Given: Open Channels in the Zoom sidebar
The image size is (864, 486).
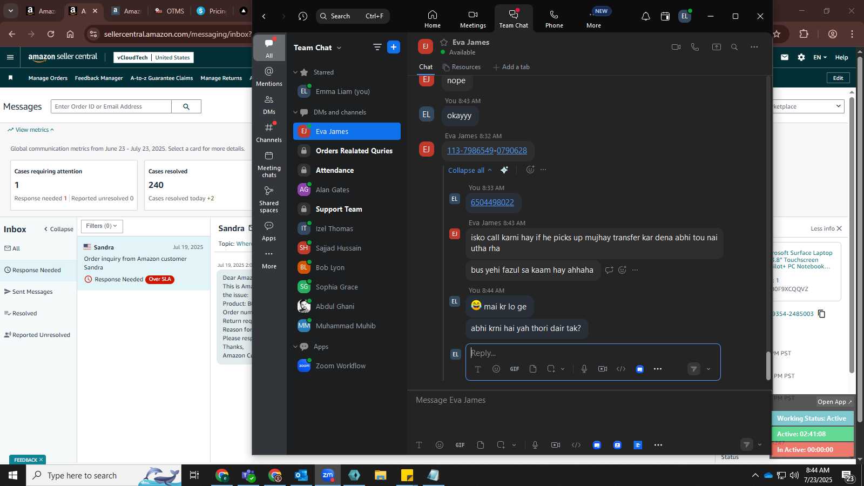Looking at the screenshot, I should [269, 132].
